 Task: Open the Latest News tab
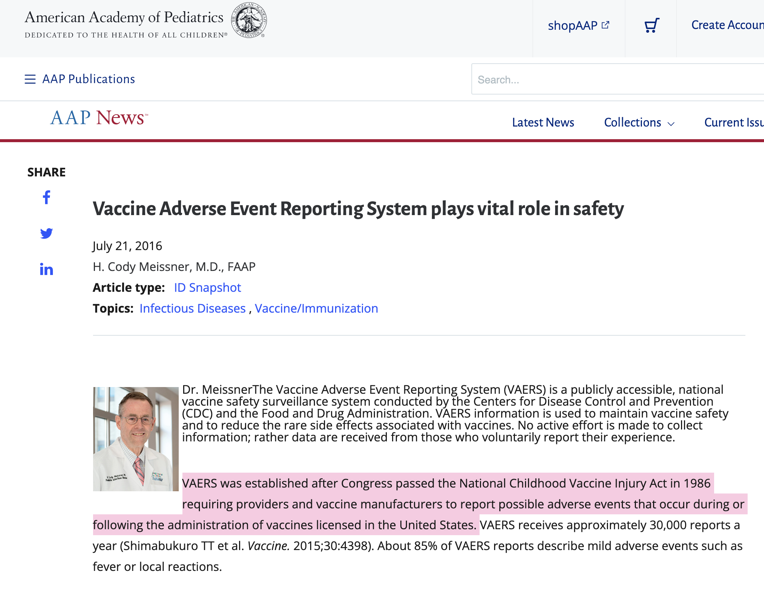pos(543,122)
